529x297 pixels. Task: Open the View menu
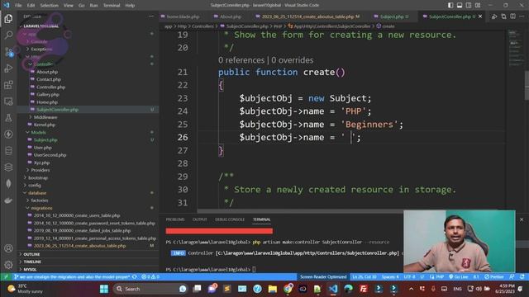[x=69, y=6]
